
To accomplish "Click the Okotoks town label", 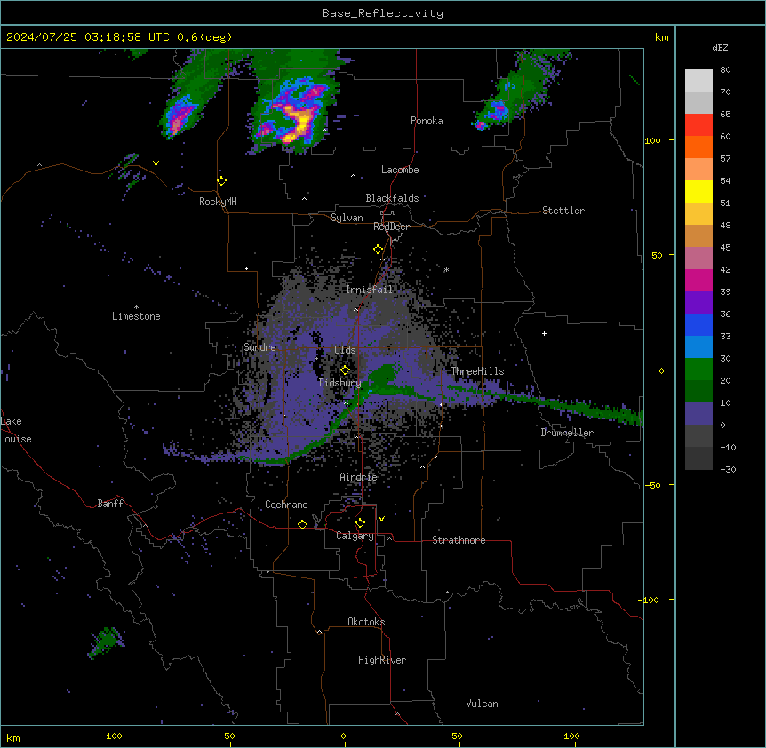I will click(x=366, y=622).
